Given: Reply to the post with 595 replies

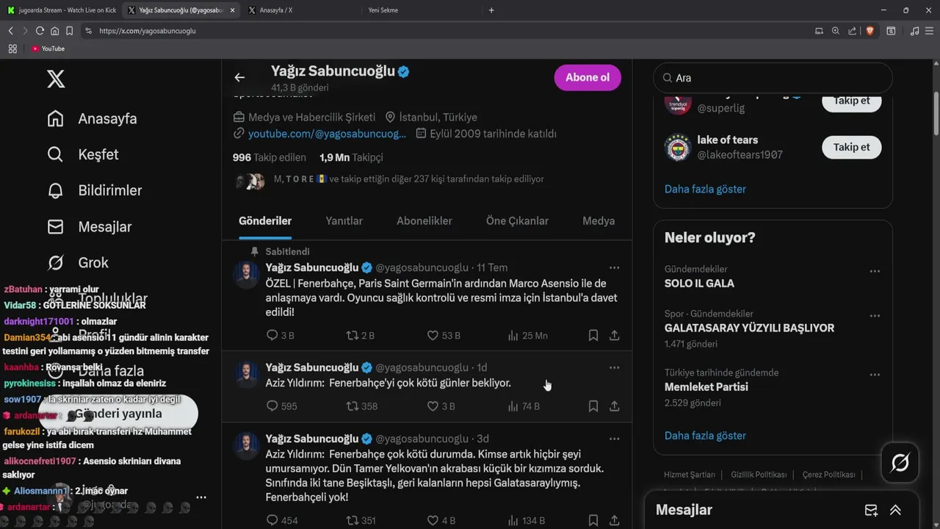Looking at the screenshot, I should (281, 406).
